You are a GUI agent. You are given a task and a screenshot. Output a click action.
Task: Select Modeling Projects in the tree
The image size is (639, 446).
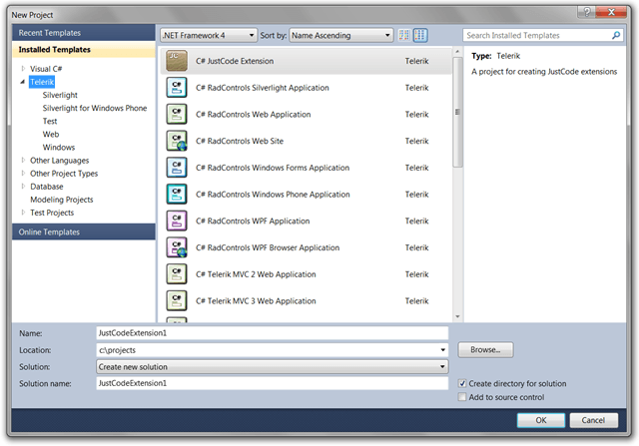62,200
